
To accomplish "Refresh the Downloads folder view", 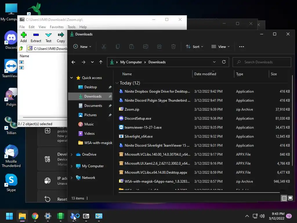I will coord(224,62).
